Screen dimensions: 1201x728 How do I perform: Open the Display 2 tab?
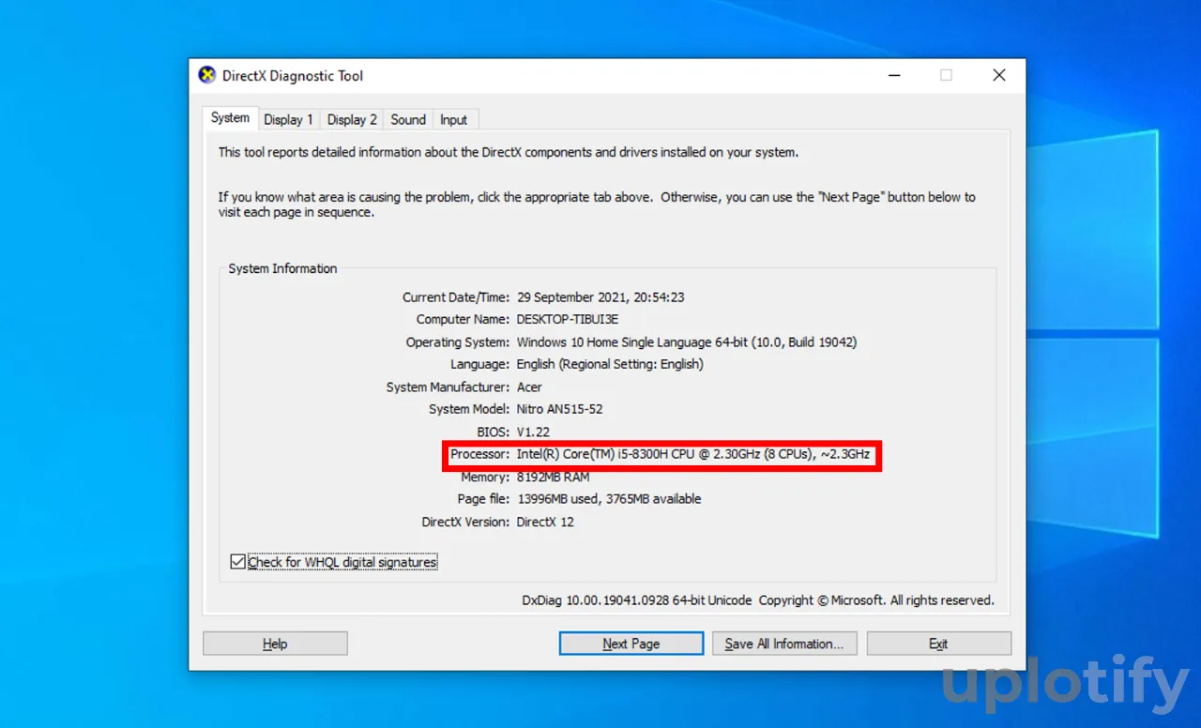[x=352, y=120]
